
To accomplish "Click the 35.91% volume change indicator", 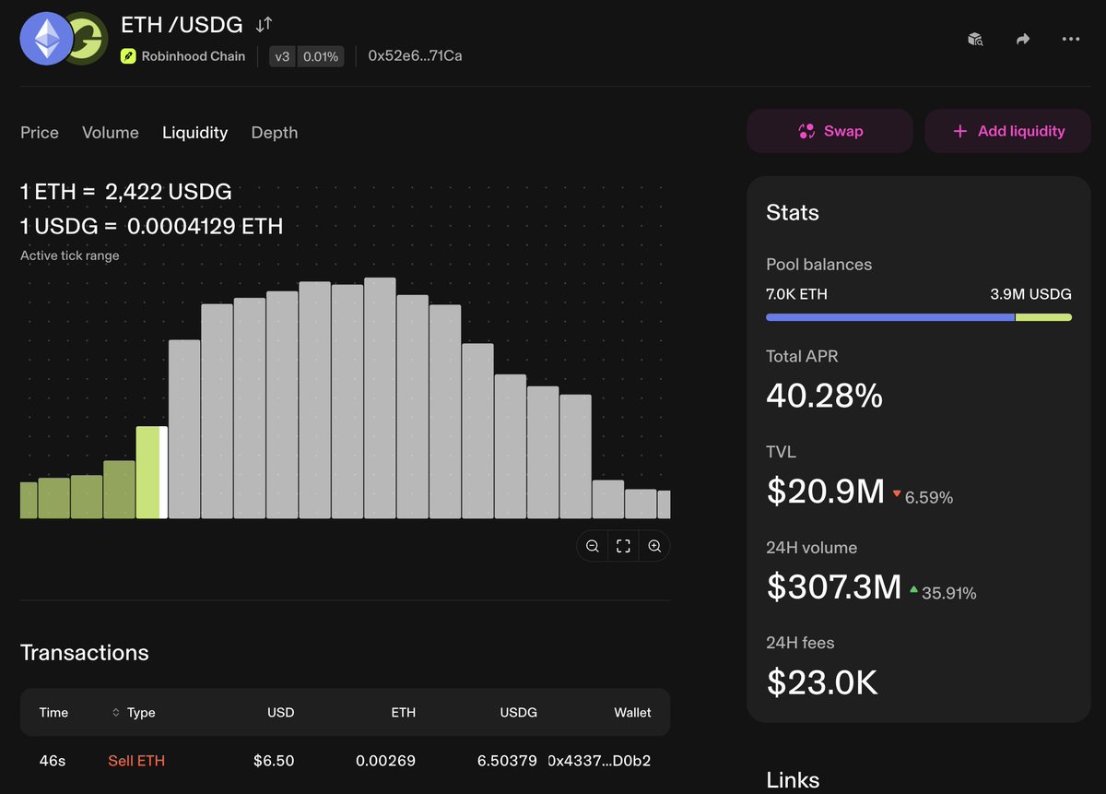I will (942, 593).
